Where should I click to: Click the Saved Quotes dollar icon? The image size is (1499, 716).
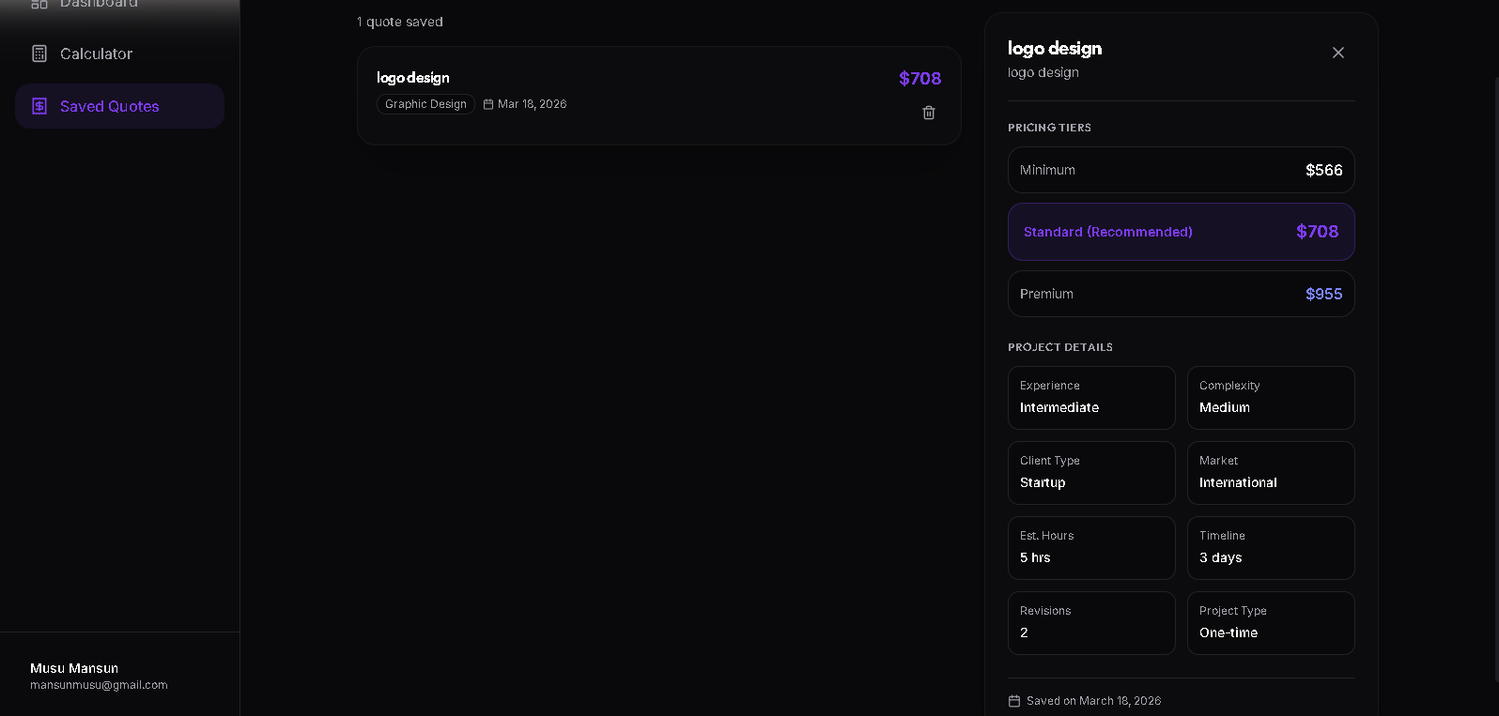tap(39, 106)
